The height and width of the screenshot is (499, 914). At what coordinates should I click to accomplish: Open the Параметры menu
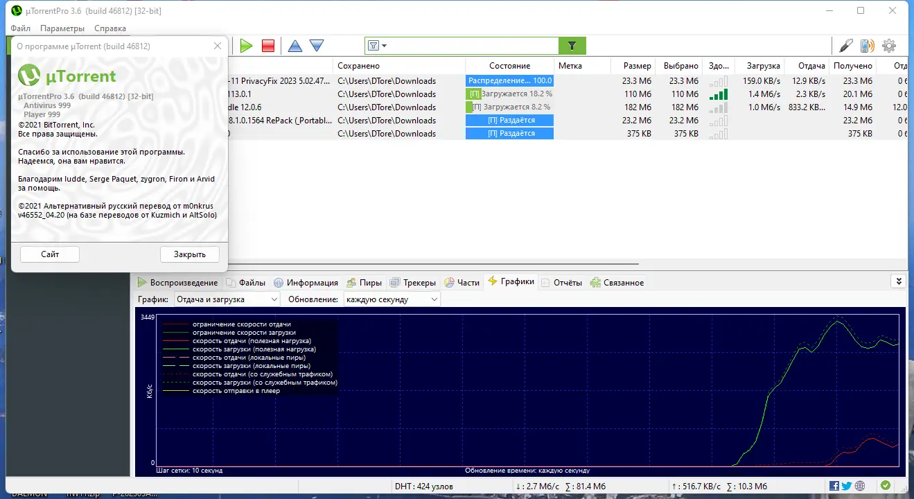coord(62,28)
